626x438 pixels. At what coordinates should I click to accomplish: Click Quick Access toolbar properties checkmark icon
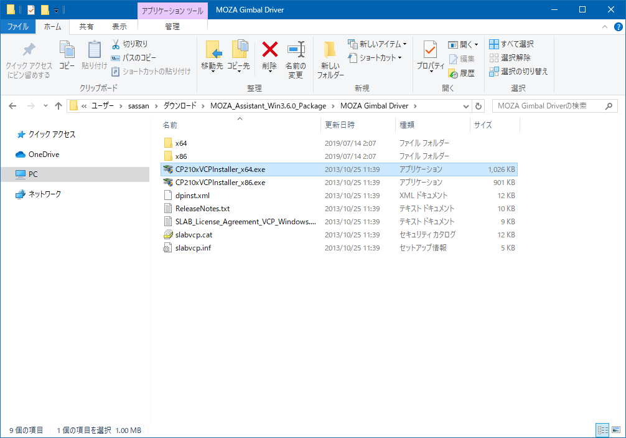(30, 9)
